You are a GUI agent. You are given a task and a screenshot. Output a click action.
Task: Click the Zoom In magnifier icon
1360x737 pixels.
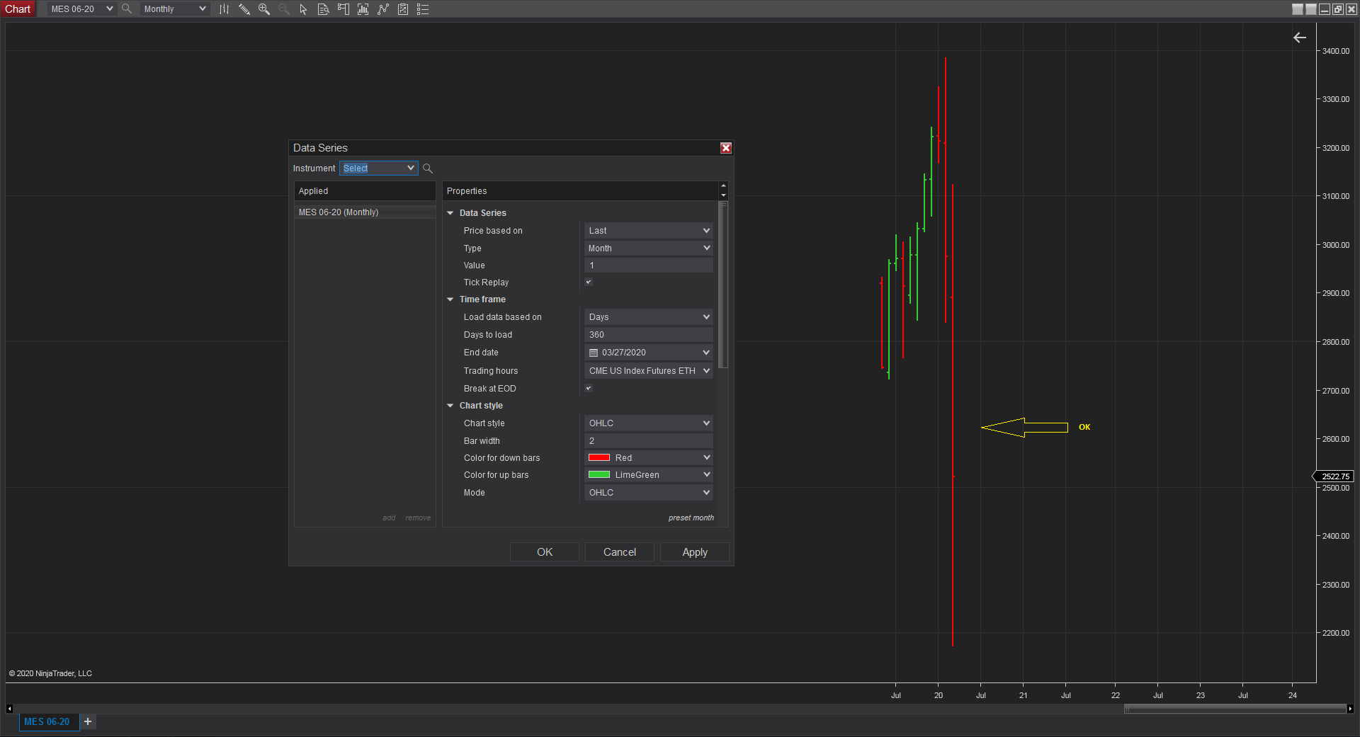click(x=264, y=9)
